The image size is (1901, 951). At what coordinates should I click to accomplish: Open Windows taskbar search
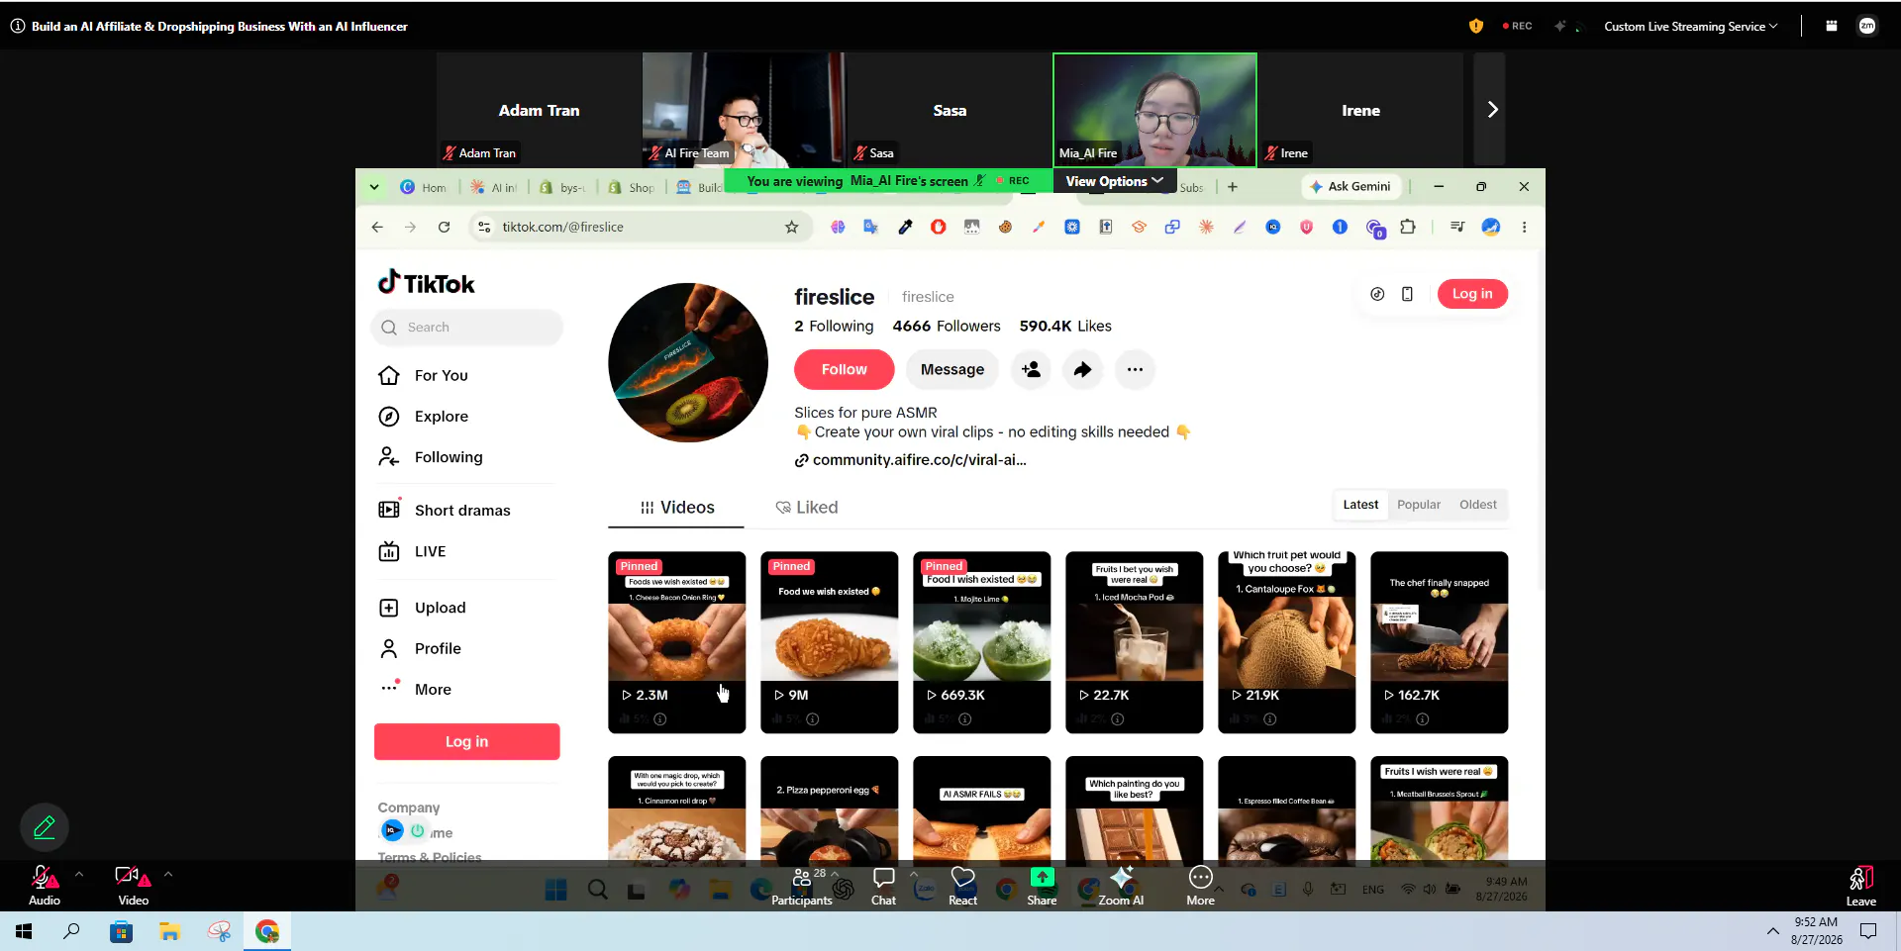[x=71, y=931]
